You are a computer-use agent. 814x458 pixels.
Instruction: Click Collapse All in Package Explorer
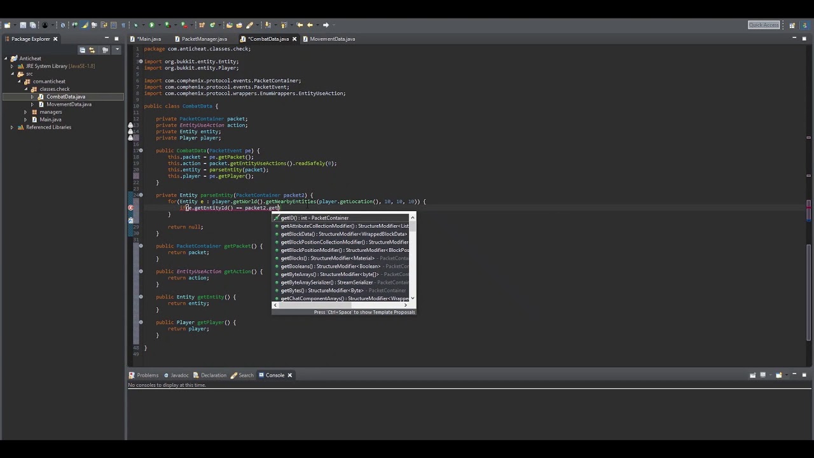(82, 50)
